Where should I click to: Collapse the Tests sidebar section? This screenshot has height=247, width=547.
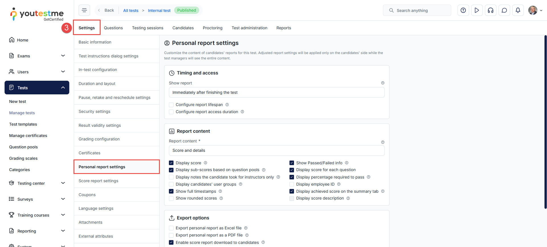(x=63, y=88)
